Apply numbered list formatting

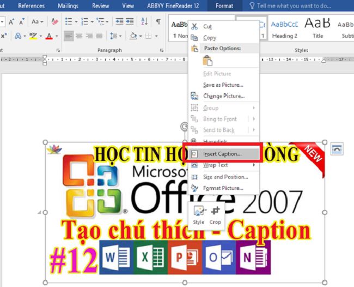(84, 22)
